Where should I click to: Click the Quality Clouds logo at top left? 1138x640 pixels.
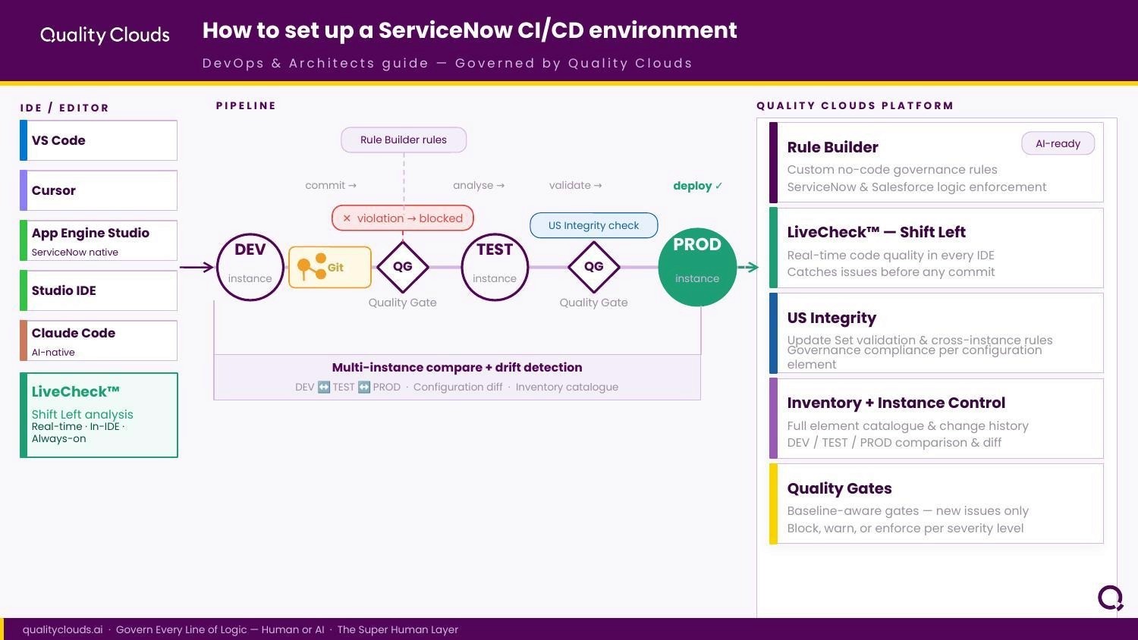point(105,35)
